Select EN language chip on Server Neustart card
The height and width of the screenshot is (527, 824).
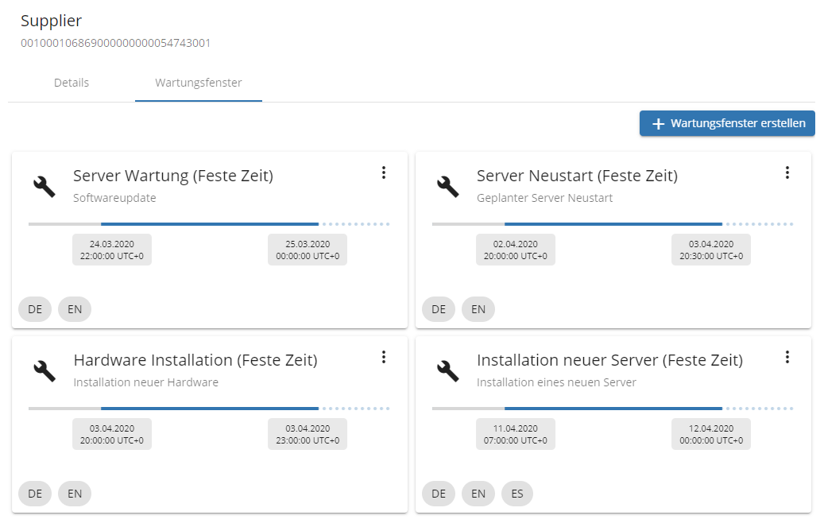(x=478, y=309)
